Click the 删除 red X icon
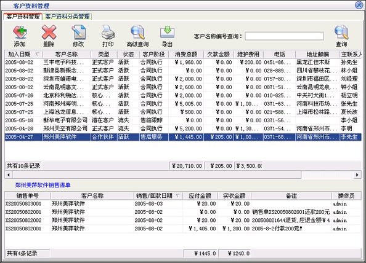The width and height of the screenshot is (366, 263). (x=49, y=32)
